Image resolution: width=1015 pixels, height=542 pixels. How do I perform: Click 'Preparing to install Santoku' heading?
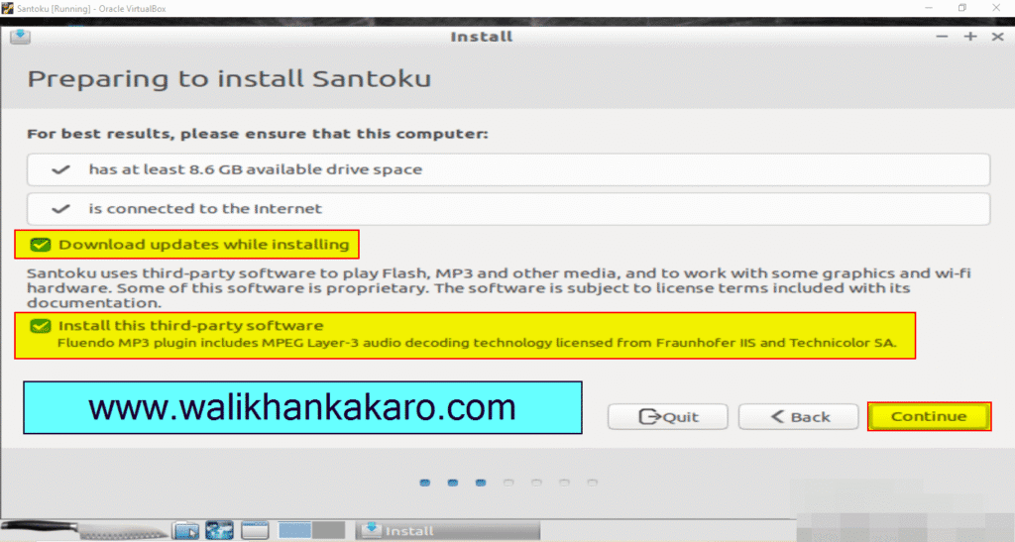tap(229, 79)
